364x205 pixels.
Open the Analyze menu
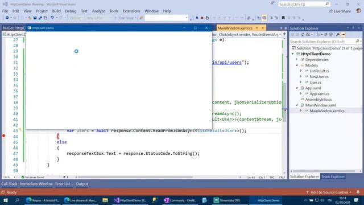pos(98,11)
